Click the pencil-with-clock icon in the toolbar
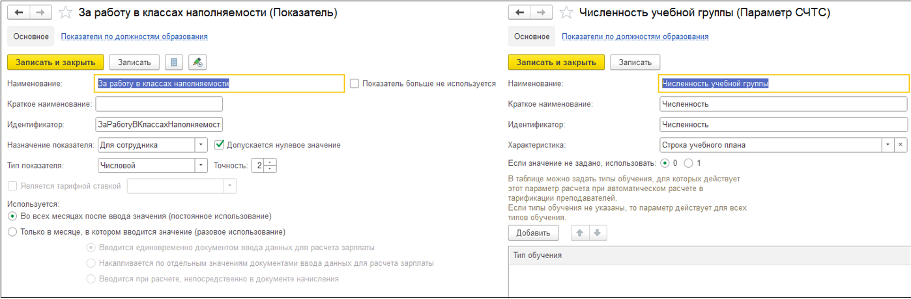This screenshot has height=299, width=911. (197, 62)
